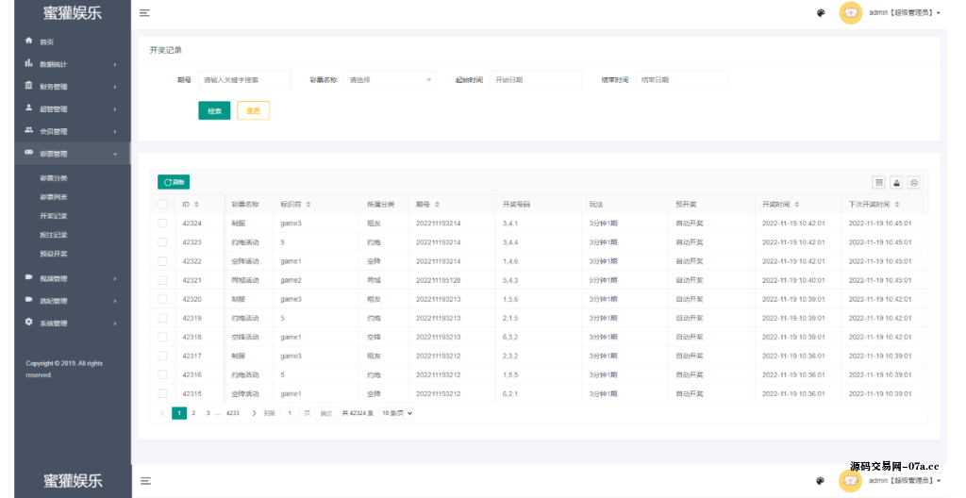Click the home icon for 首页
Screen dimensions: 966x498
(29, 41)
